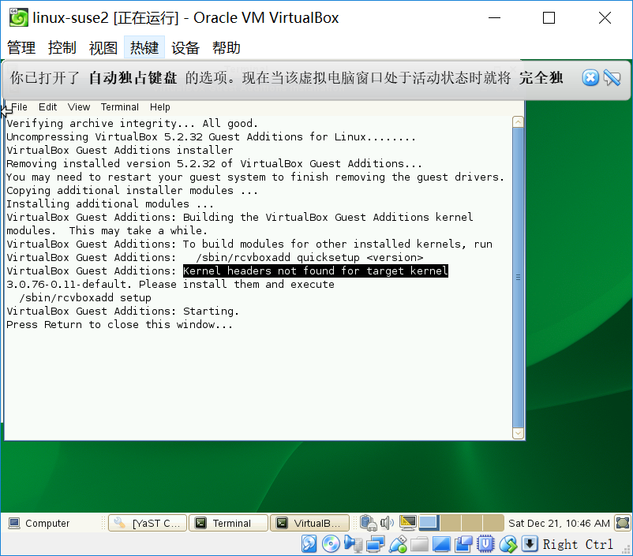Open the terminal Edit menu
Screen dimensions: 633x556
click(47, 107)
